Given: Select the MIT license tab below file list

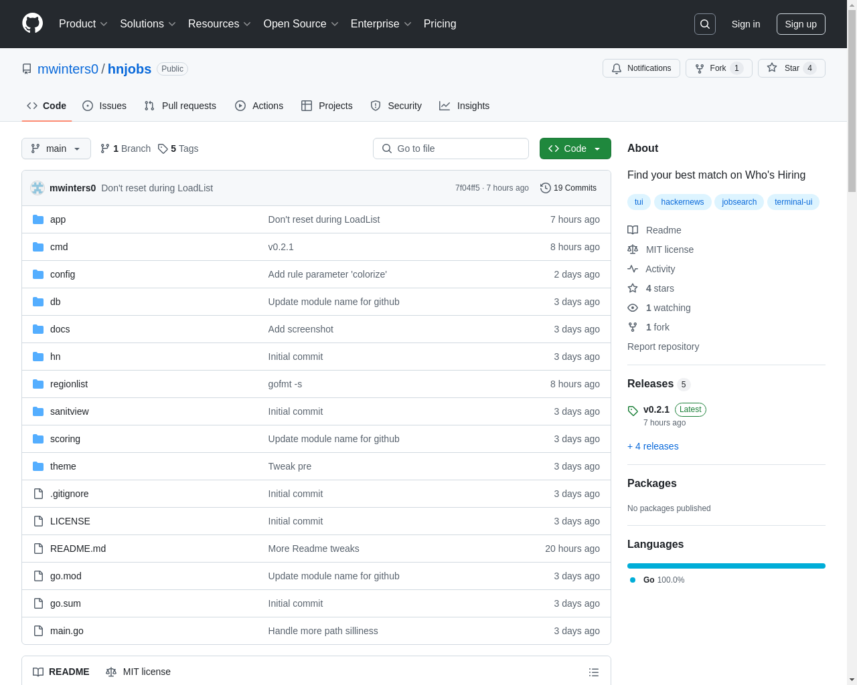Looking at the screenshot, I should tap(139, 672).
